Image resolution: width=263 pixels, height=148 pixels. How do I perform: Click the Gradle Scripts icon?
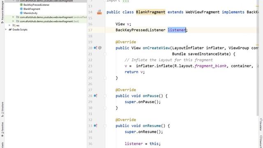pyautogui.click(x=10, y=30)
